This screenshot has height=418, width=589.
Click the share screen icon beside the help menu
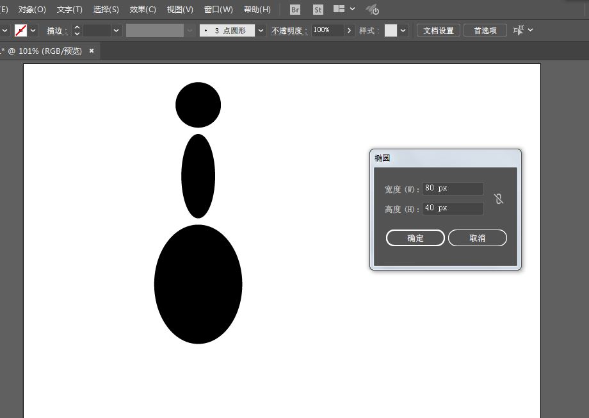[x=372, y=9]
